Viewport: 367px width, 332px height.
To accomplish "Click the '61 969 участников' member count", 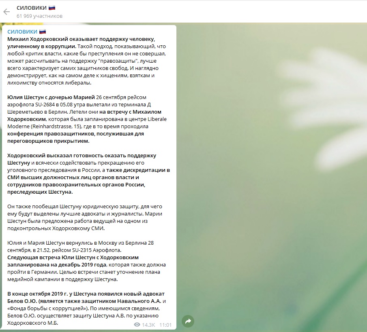I will coord(40,16).
